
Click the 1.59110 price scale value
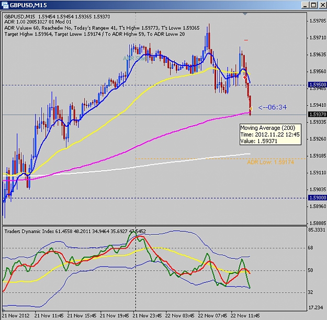click(x=318, y=173)
